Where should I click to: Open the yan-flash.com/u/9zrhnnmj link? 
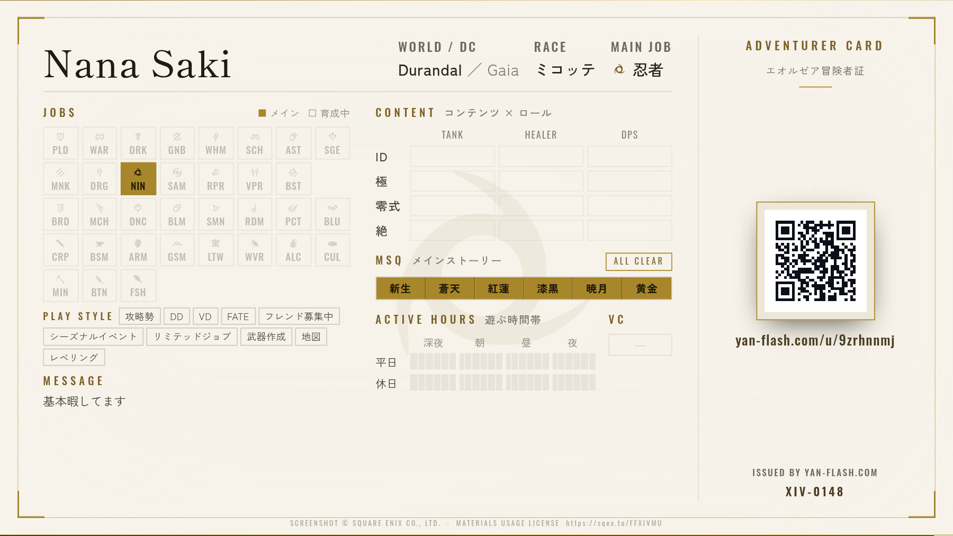815,340
